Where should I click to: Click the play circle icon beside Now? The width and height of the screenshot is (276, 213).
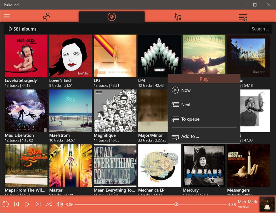coord(175,90)
